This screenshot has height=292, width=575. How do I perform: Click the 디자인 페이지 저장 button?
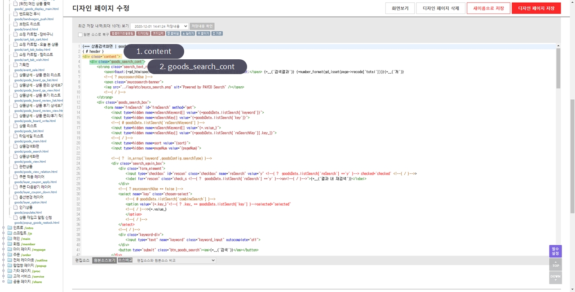point(536,8)
